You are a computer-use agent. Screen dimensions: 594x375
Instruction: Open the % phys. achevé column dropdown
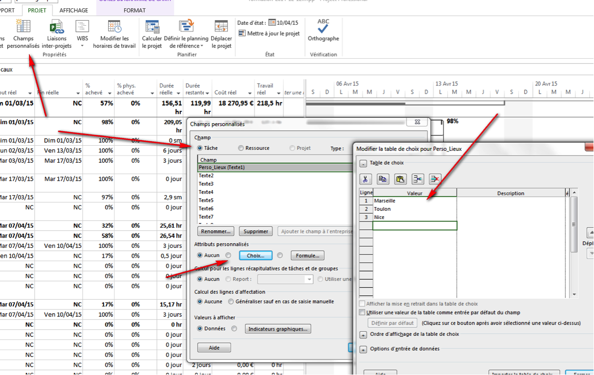(x=152, y=93)
